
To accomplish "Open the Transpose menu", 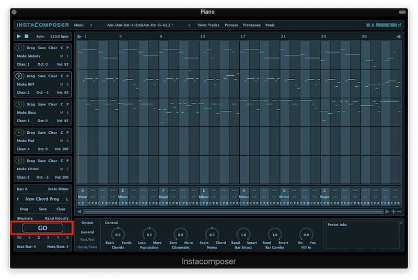I will (x=252, y=25).
